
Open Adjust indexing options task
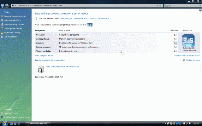[14, 25]
